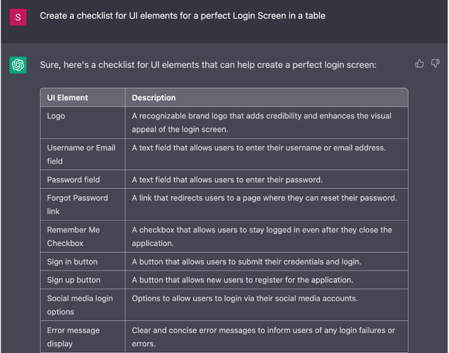Click the "Description" column header
Viewport: 449px width, 353px height.
point(154,98)
